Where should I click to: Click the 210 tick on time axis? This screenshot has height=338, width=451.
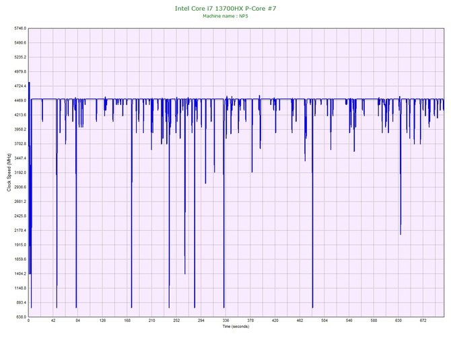click(152, 321)
